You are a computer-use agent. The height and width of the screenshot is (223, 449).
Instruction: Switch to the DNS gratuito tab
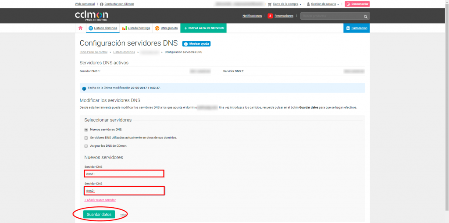click(166, 28)
